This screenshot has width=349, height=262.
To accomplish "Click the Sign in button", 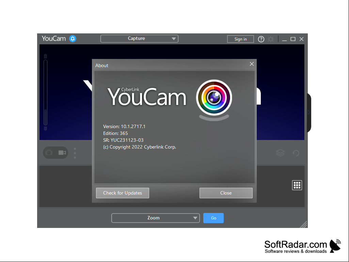I will coord(240,39).
